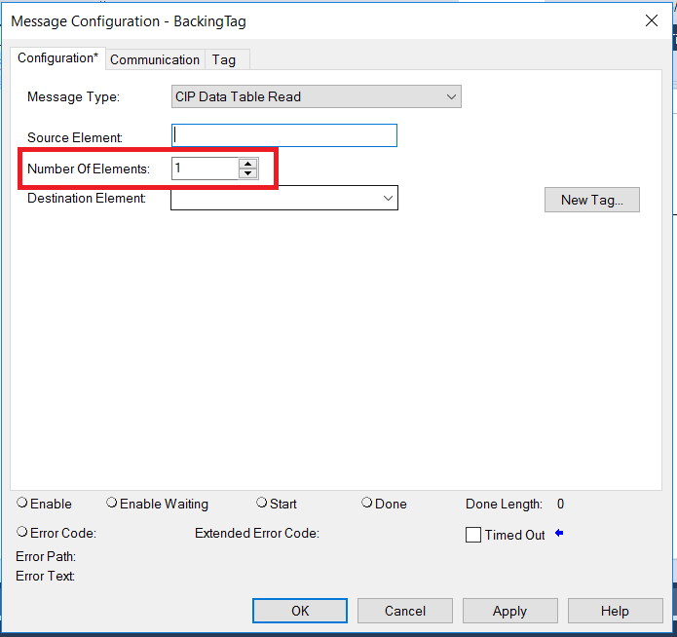
Task: Open the Communication tab
Action: pos(155,59)
